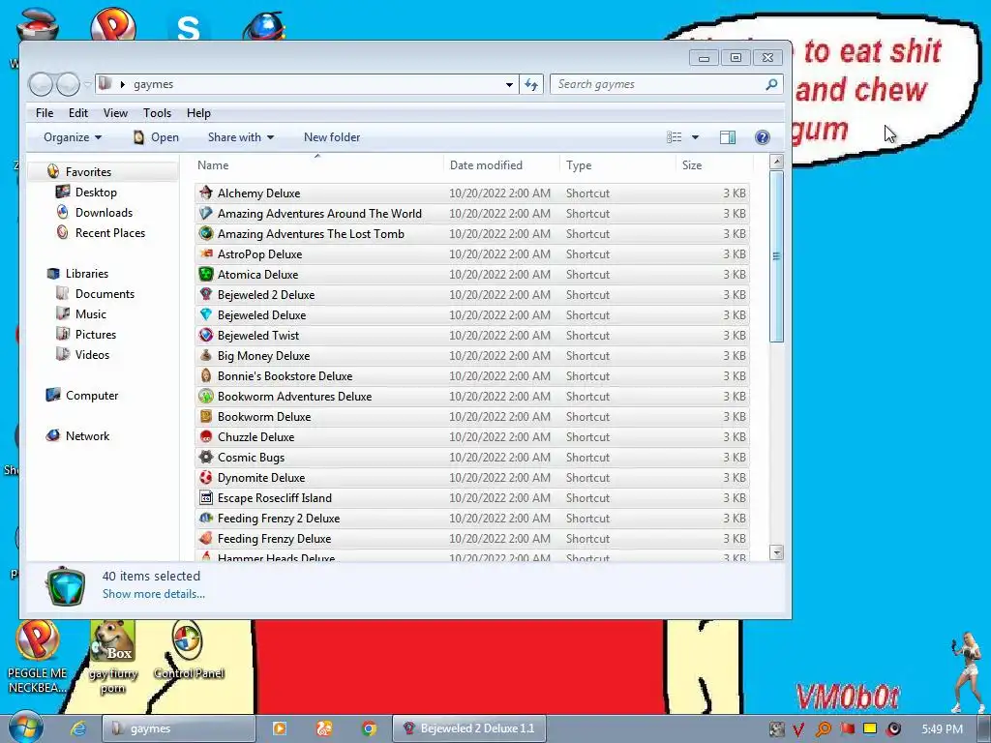
Task: Launch Google Chrome from taskbar
Action: 369,728
